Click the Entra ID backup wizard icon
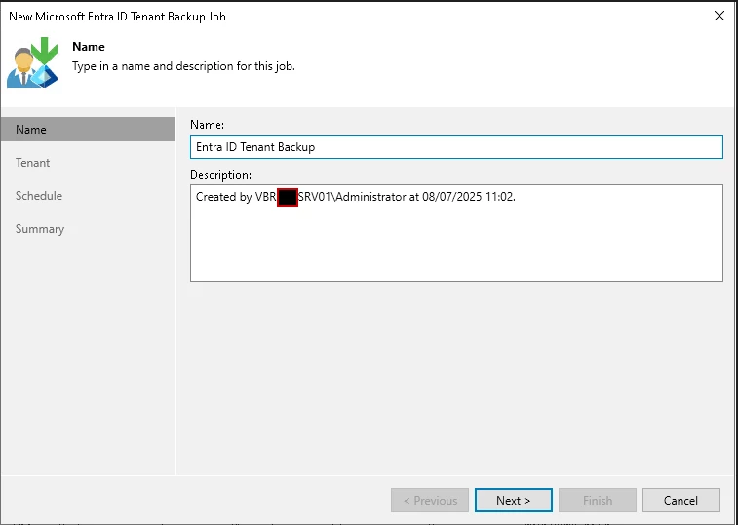The width and height of the screenshot is (738, 525). point(34,61)
